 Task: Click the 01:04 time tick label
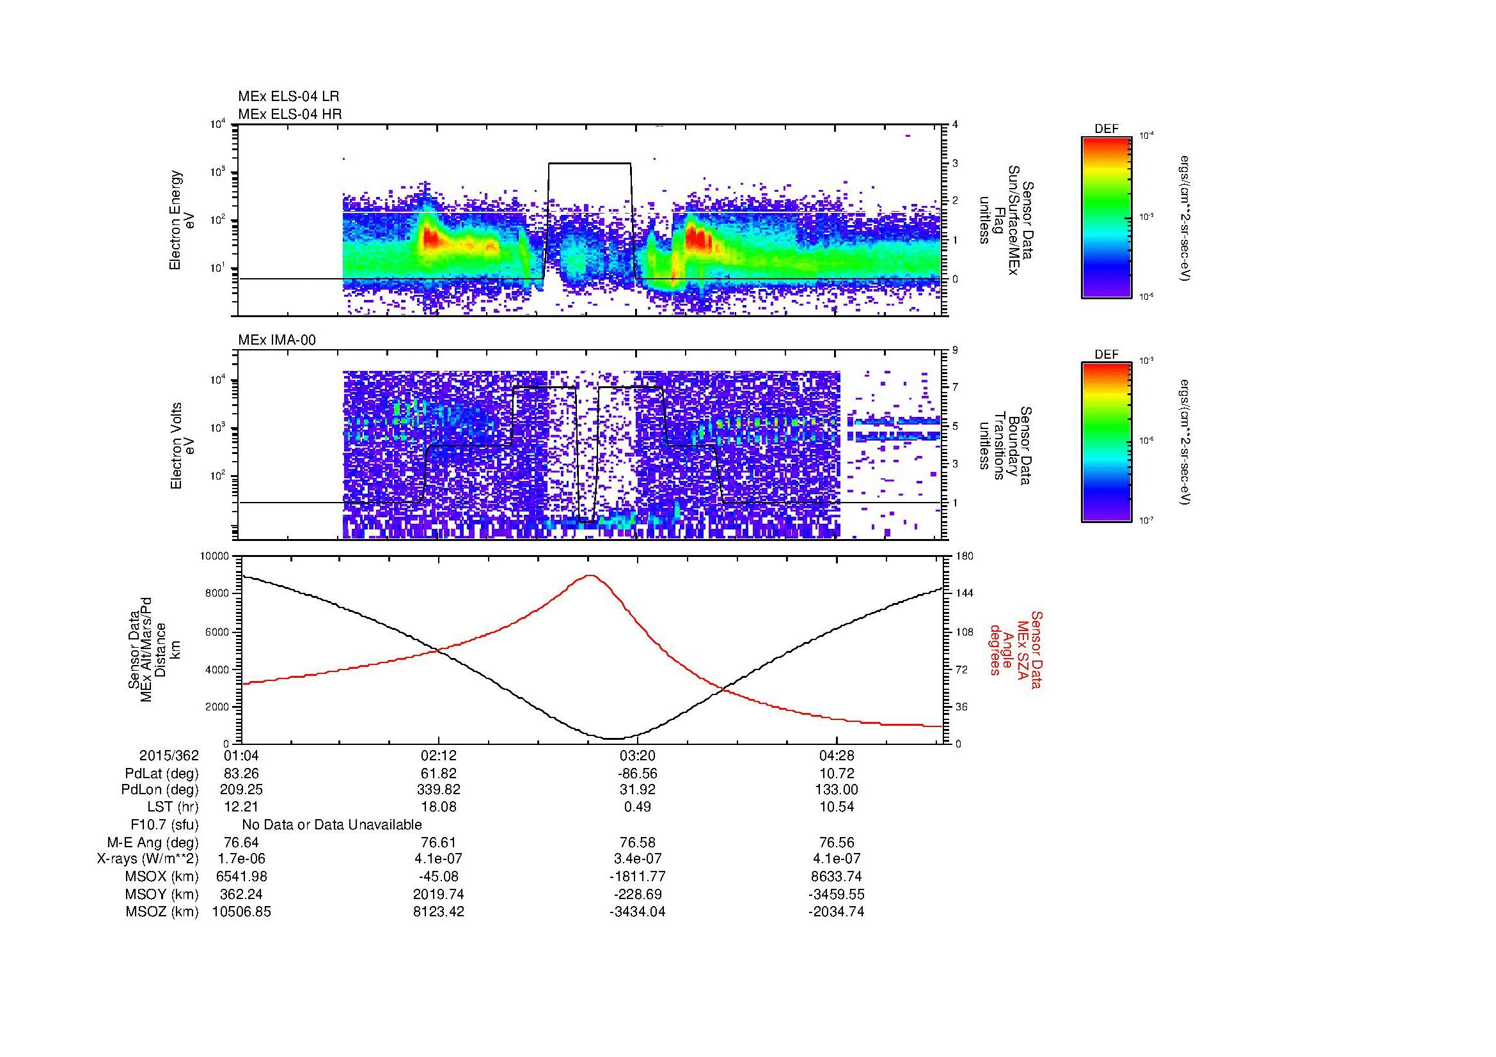tap(242, 755)
